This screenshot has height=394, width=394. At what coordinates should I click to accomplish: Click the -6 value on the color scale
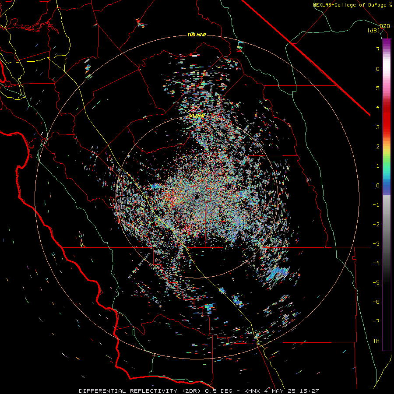coord(376,302)
